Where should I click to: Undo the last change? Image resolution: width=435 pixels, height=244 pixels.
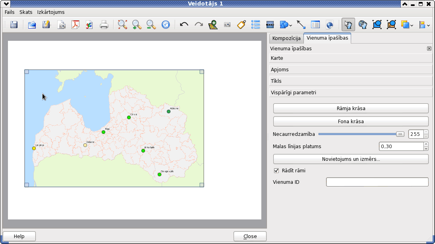[184, 25]
